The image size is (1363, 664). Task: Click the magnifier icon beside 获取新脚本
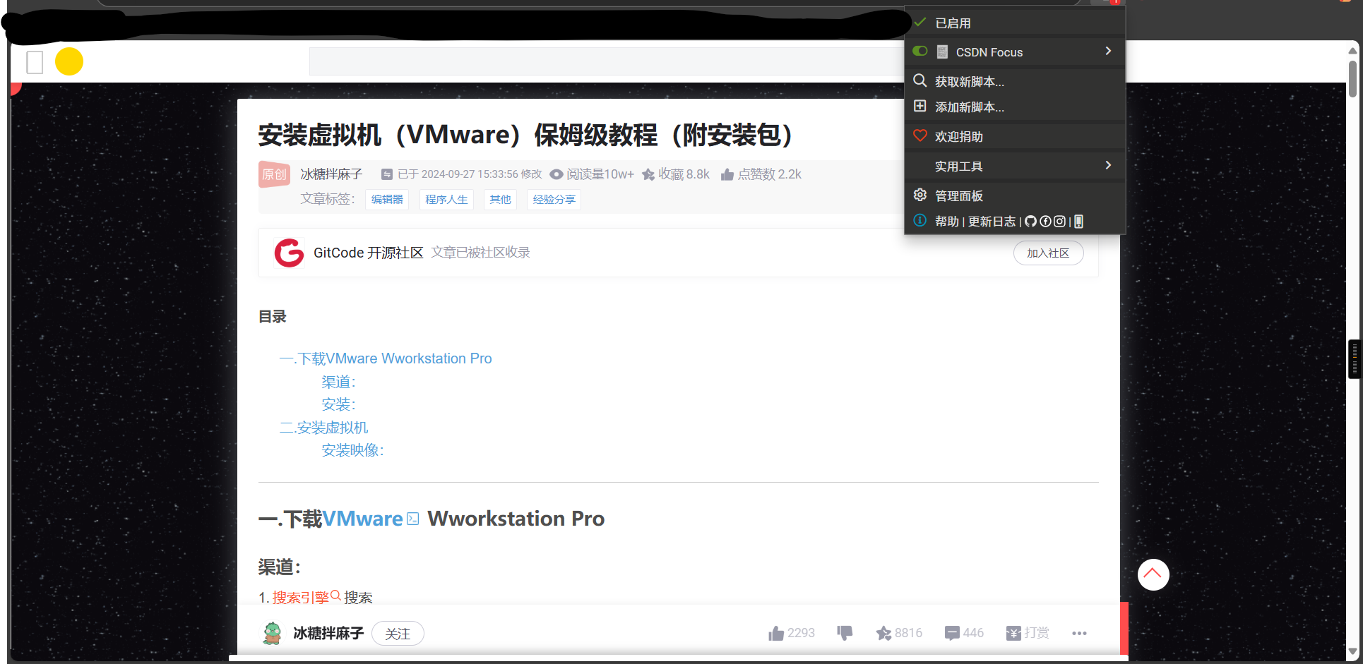click(x=920, y=80)
